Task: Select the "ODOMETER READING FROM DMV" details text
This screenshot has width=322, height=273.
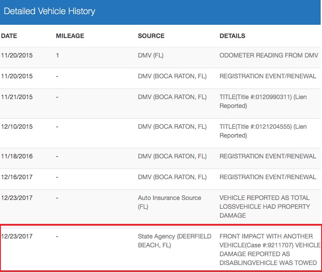Action: [269, 56]
